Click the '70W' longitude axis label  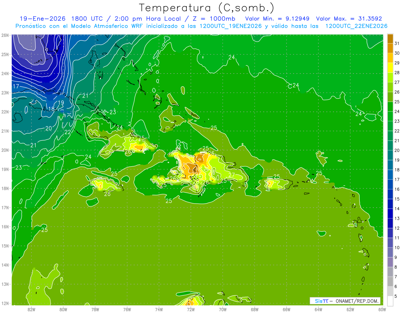coord(223,309)
